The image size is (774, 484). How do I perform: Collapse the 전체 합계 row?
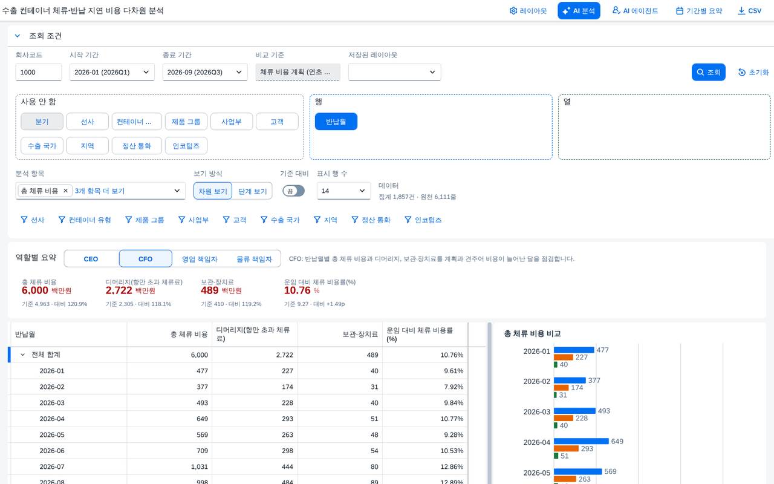tap(22, 355)
